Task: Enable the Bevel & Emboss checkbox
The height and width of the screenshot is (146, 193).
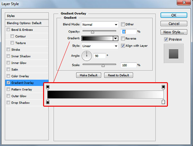Action: tap(8, 29)
